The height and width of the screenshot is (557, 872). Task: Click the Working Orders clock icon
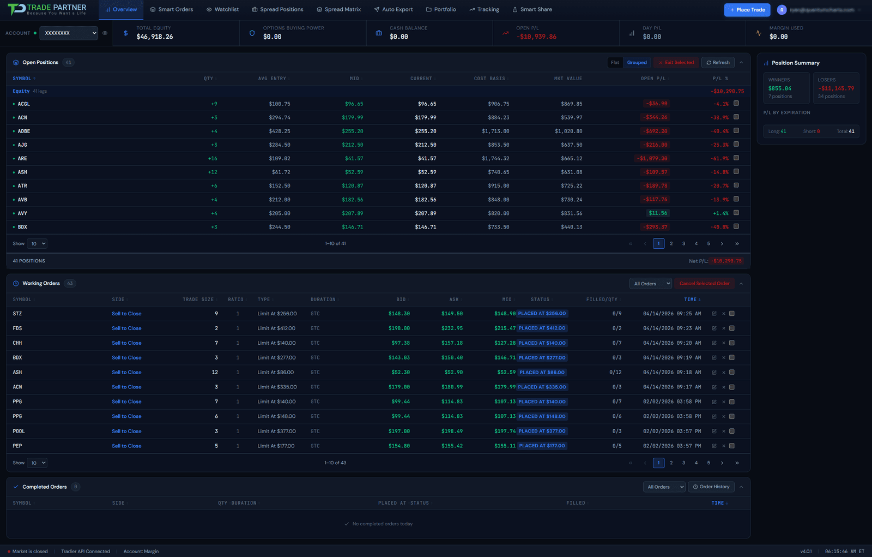(x=16, y=283)
